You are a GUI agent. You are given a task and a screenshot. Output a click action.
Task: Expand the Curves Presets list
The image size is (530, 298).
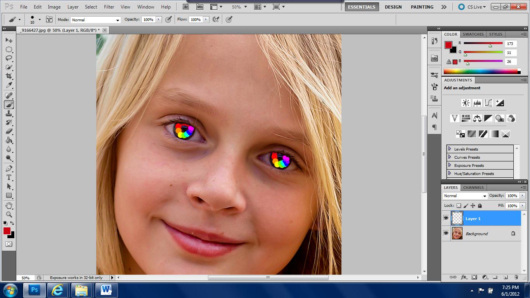coord(450,157)
